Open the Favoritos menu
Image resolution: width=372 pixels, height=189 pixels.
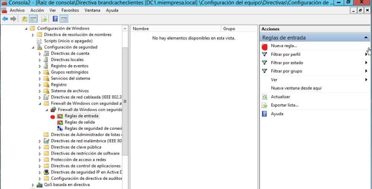(x=70, y=10)
